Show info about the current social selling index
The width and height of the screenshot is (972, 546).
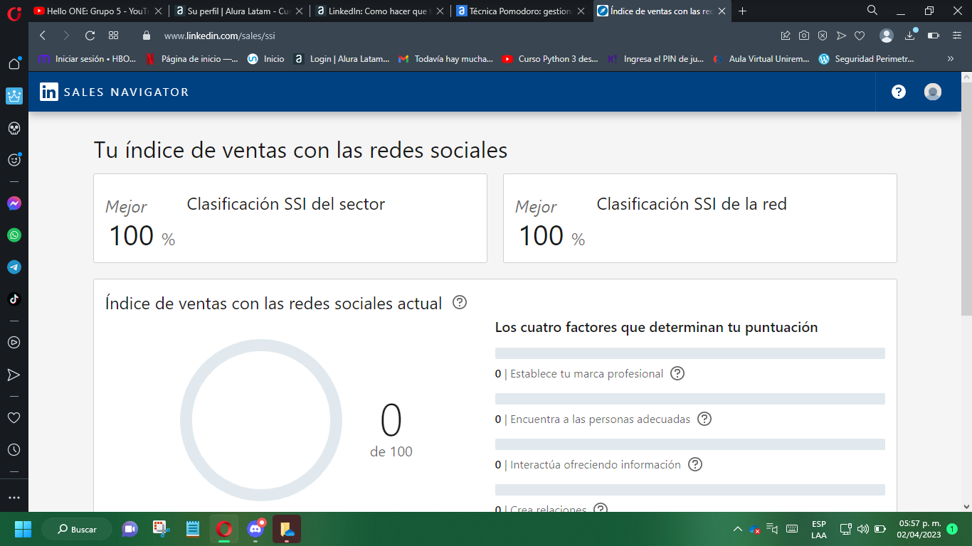[460, 302]
